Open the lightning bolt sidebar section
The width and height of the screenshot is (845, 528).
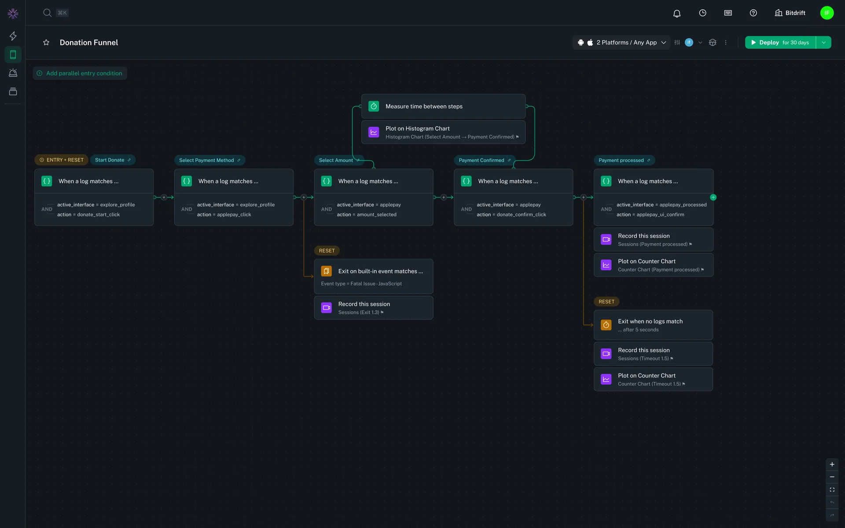tap(13, 36)
